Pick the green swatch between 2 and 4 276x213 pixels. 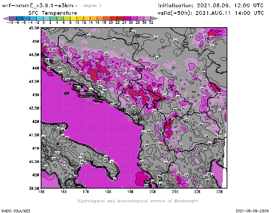[53, 18]
